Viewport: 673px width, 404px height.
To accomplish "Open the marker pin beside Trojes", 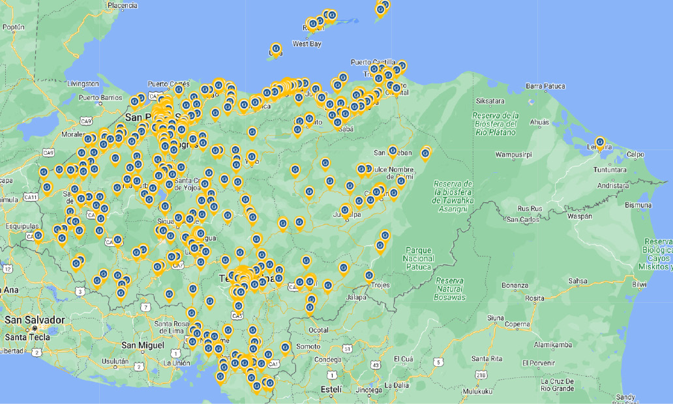I will 369,275.
